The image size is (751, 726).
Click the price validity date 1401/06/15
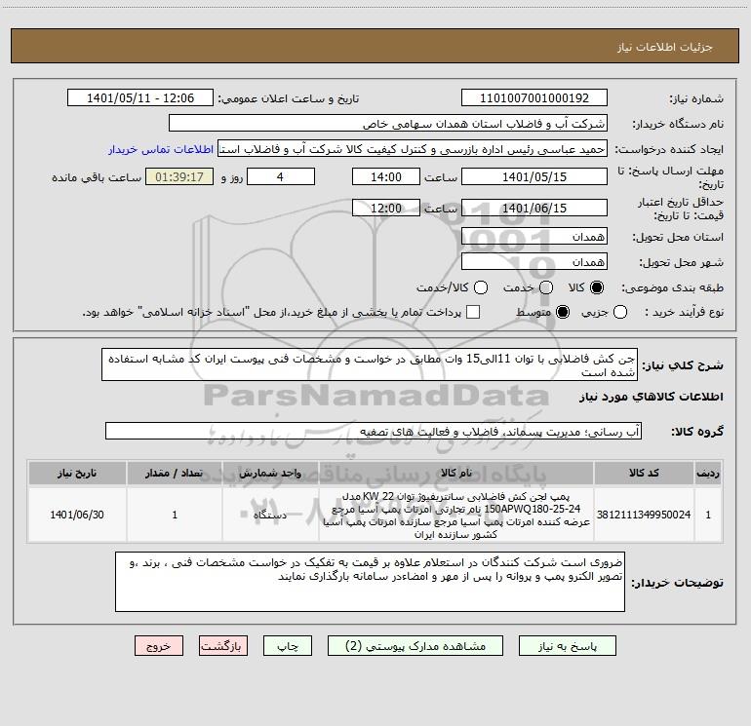pyautogui.click(x=534, y=208)
